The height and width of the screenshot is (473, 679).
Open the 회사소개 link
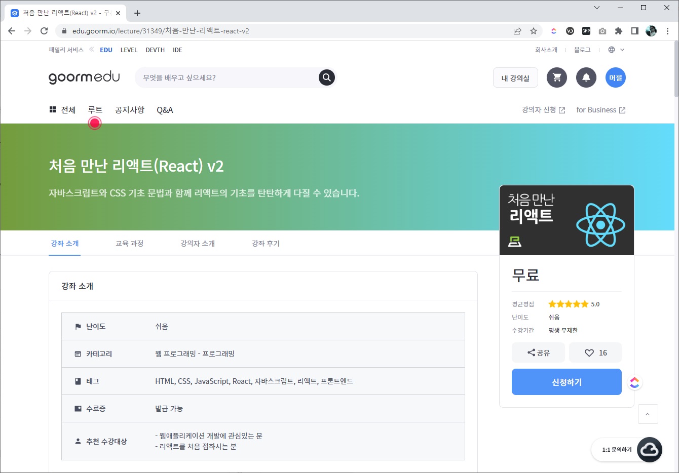coord(546,50)
